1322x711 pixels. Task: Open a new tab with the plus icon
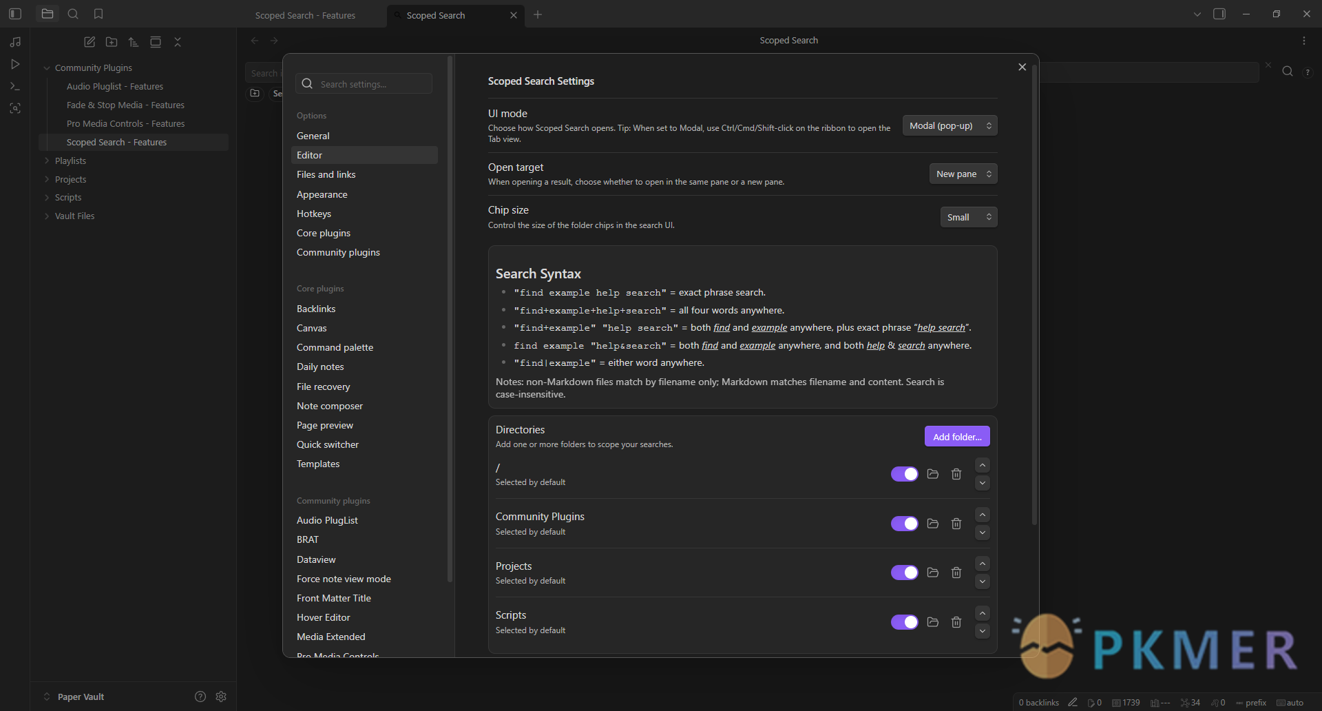click(x=538, y=14)
